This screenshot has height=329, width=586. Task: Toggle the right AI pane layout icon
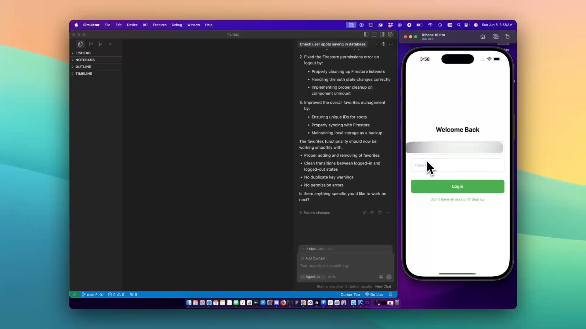point(382,34)
